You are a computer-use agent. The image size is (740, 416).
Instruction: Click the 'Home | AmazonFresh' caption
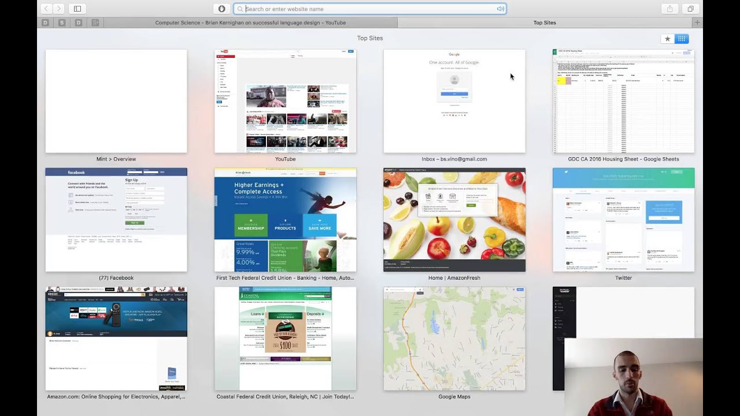coord(454,278)
